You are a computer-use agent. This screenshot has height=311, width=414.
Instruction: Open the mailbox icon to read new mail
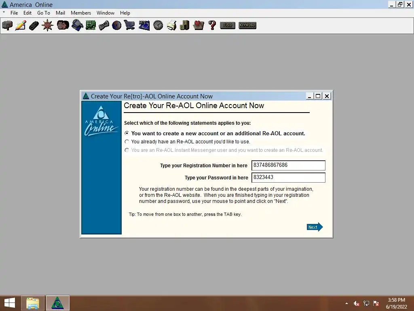click(x=7, y=26)
